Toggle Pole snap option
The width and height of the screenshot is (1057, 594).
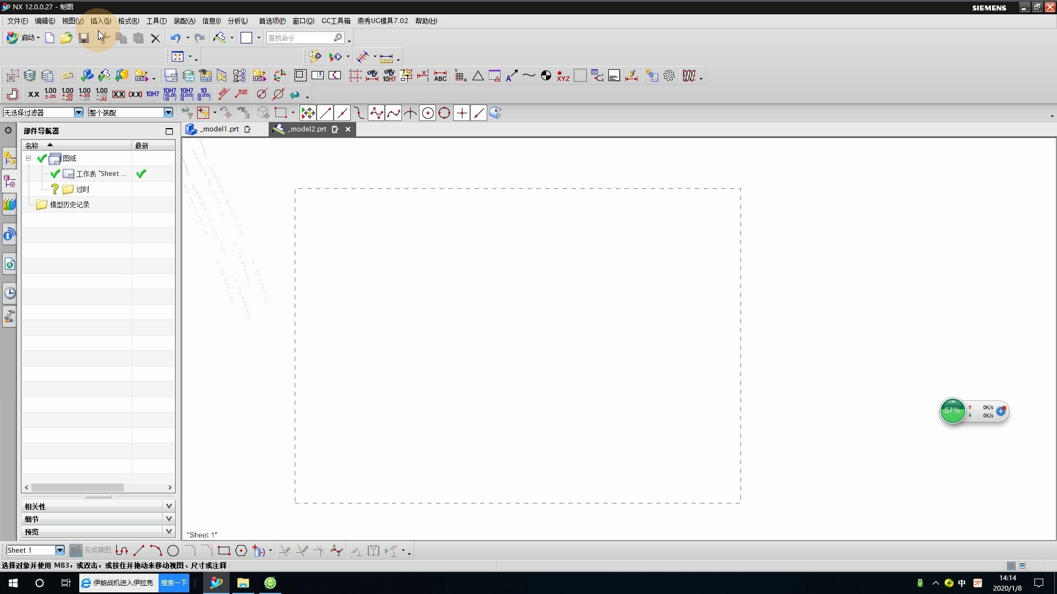[376, 113]
